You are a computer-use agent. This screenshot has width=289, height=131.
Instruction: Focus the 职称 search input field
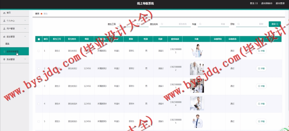(251, 24)
